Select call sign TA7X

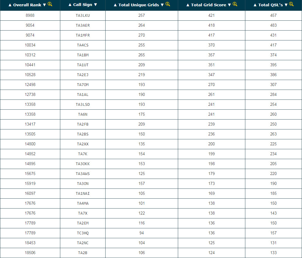83,213
